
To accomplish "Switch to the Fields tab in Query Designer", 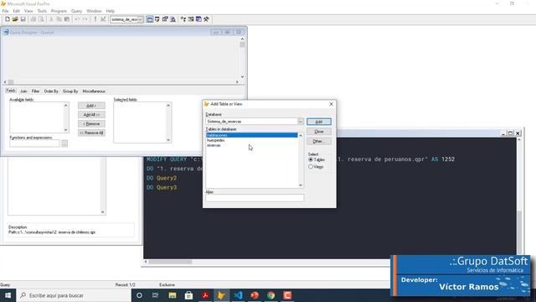I will point(11,91).
